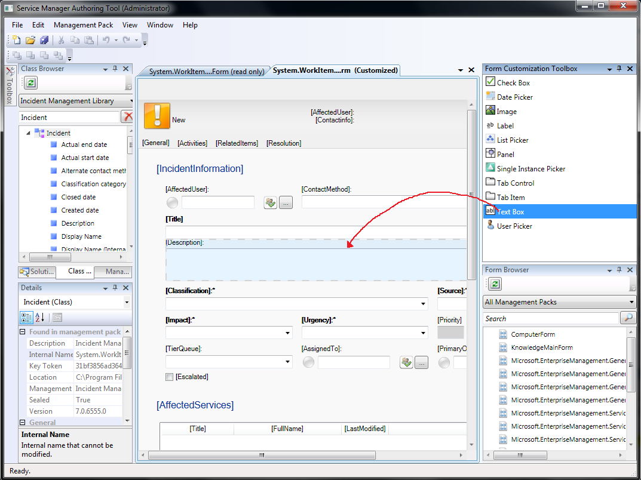Switch to the Resolution form tab
Screen dimensions: 641x480
[284, 143]
